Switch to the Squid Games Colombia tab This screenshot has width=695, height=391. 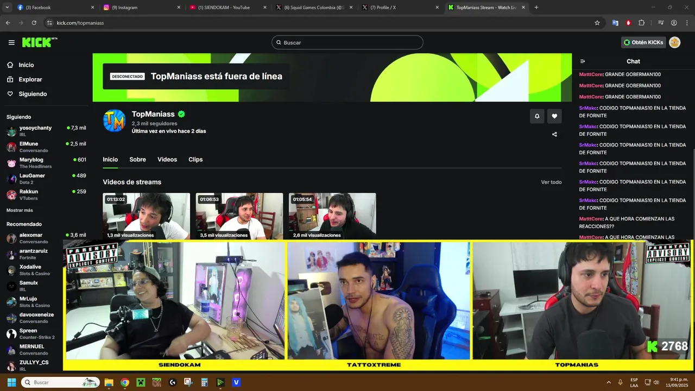pos(314,8)
